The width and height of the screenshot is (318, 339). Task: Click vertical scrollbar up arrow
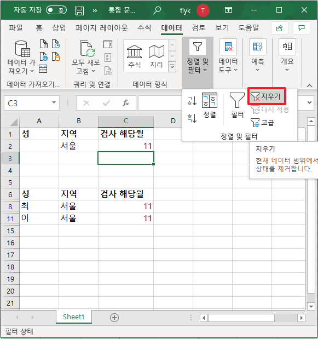[311, 121]
